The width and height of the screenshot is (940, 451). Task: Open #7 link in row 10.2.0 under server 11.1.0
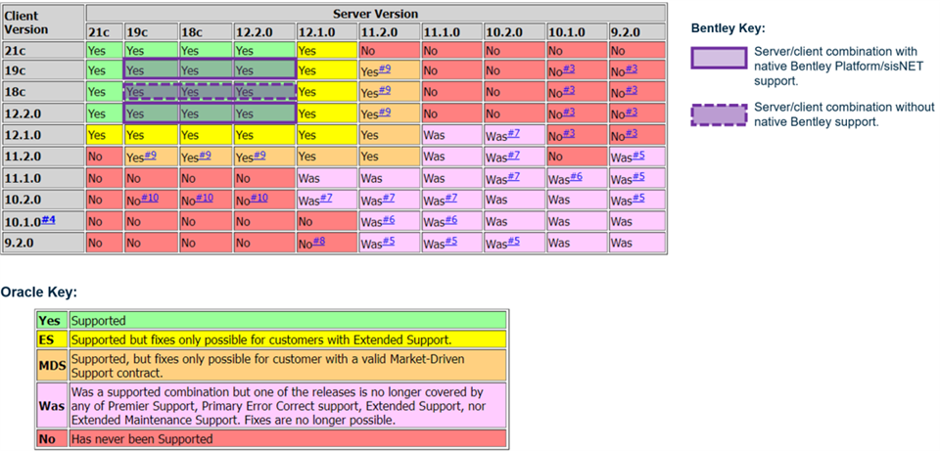pos(451,198)
